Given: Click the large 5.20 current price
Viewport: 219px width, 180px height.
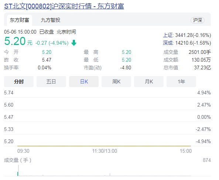Looking at the screenshot, I should 15,41.
